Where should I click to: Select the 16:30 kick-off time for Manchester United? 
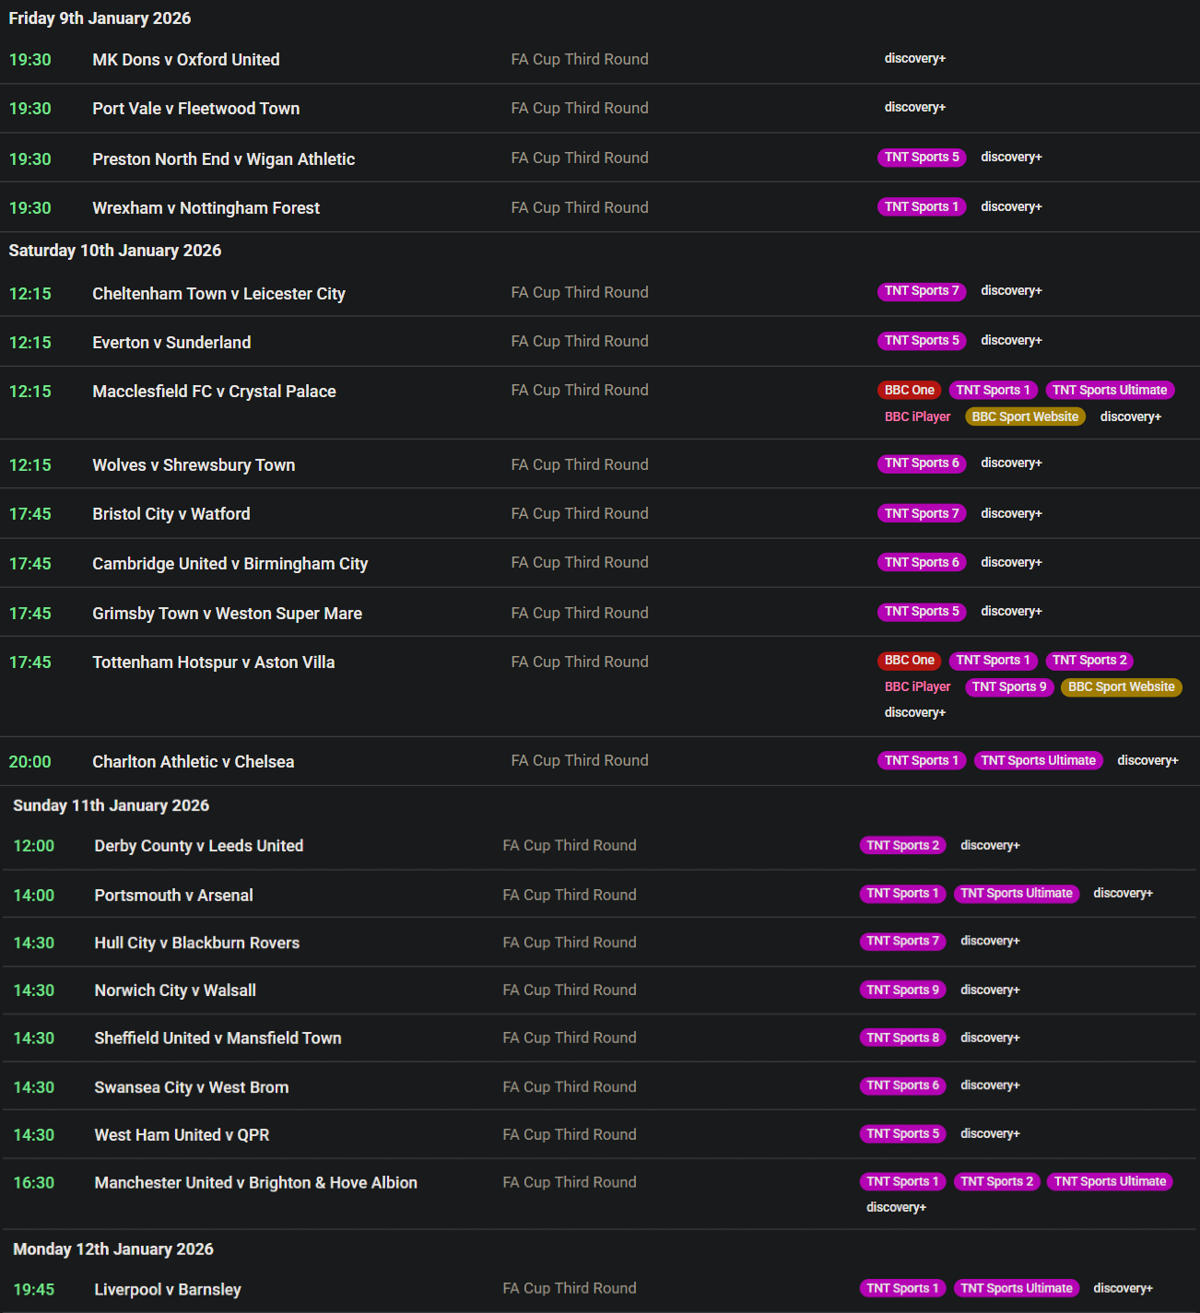click(34, 1183)
